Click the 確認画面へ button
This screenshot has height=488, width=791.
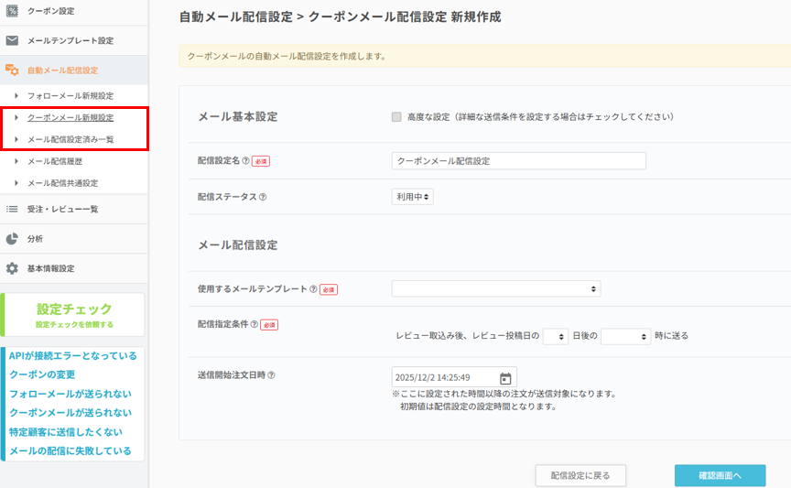click(x=720, y=475)
